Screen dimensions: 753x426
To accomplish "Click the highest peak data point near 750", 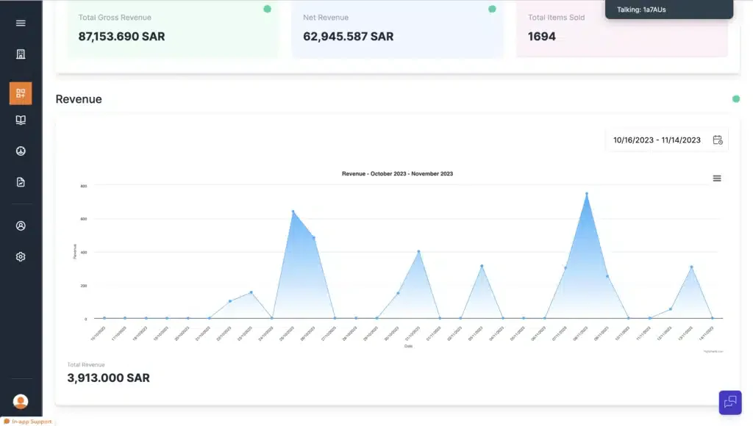I will pos(586,194).
